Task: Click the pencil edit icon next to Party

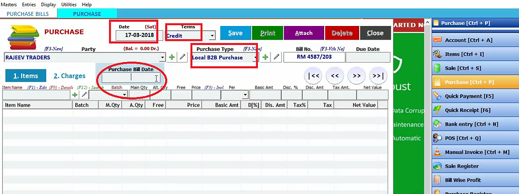Action: coord(182,57)
